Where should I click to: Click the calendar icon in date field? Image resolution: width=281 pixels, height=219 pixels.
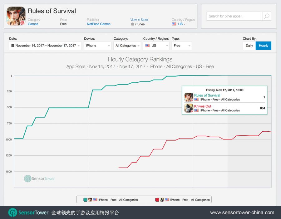click(x=13, y=46)
